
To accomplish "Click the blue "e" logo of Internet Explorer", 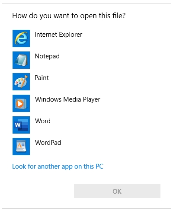I will click(x=21, y=38).
